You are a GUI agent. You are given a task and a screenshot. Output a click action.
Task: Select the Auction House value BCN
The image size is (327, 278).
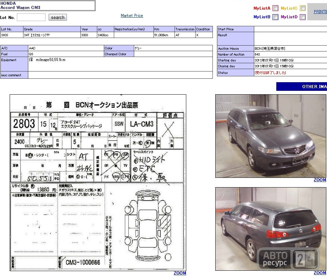pyautogui.click(x=270, y=48)
